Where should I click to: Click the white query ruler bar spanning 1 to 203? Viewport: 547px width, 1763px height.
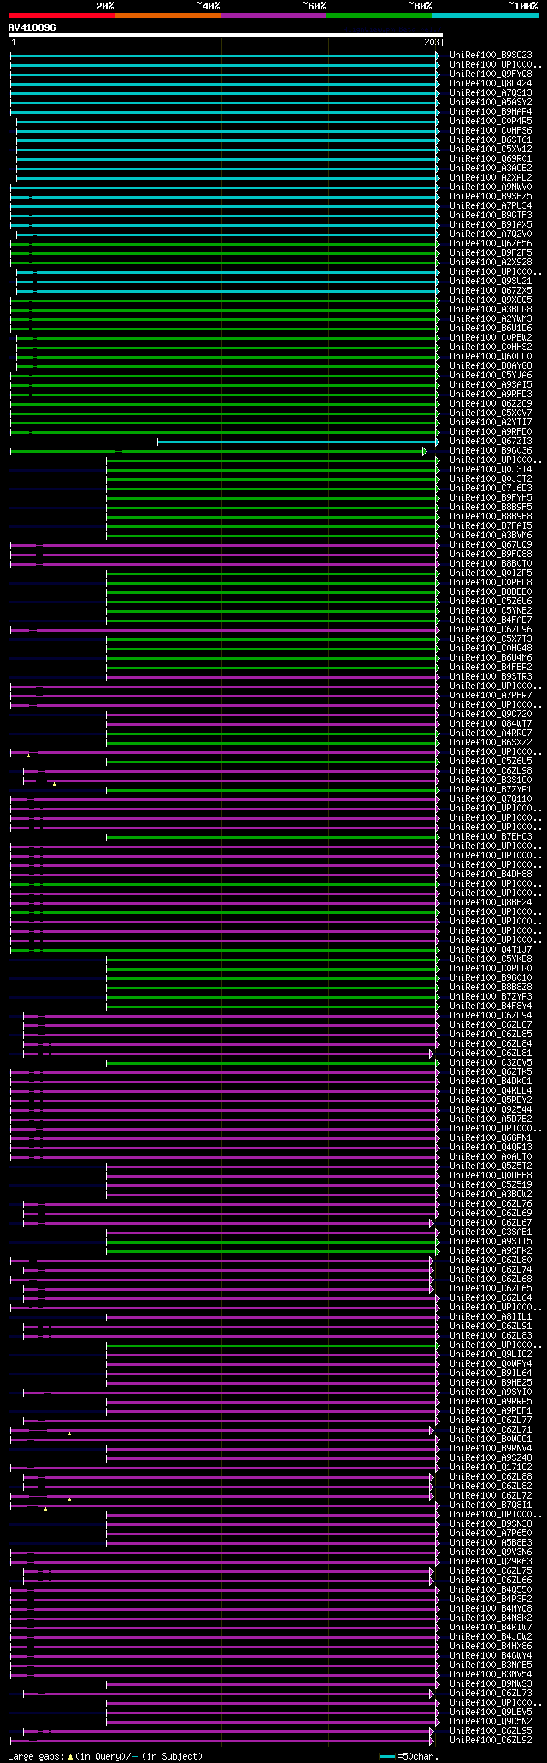[225, 35]
